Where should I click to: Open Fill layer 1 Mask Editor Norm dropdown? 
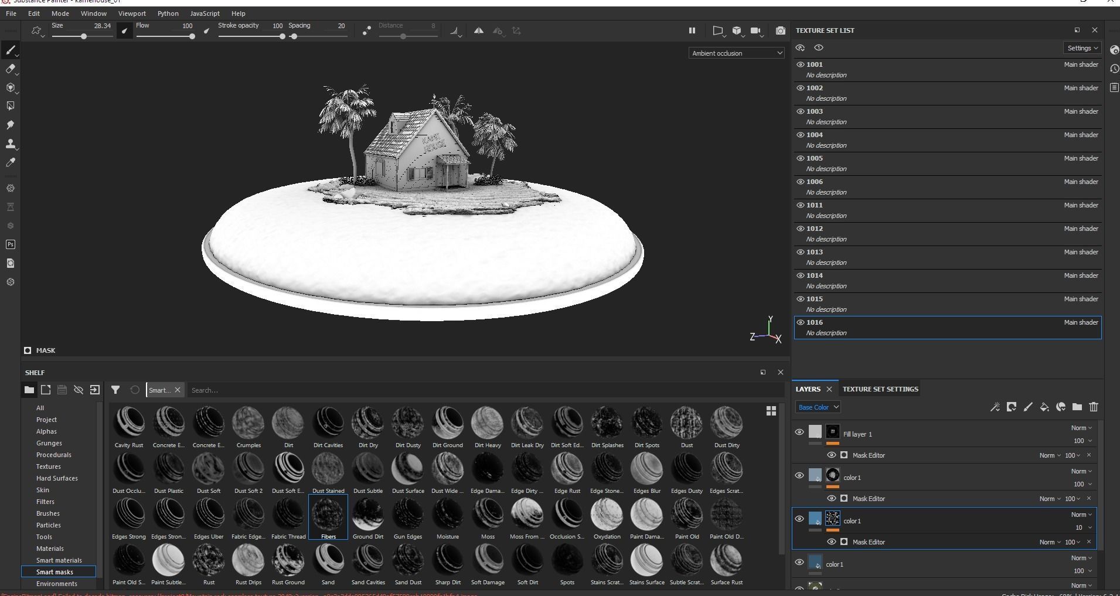click(1050, 455)
